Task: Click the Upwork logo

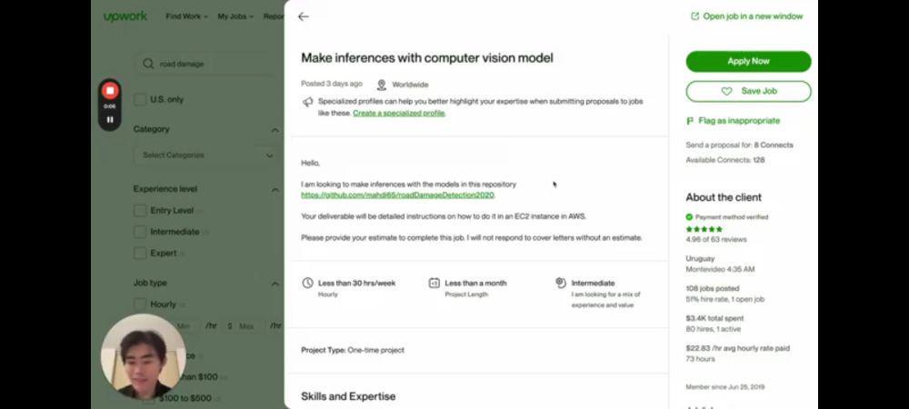Action: click(x=125, y=16)
